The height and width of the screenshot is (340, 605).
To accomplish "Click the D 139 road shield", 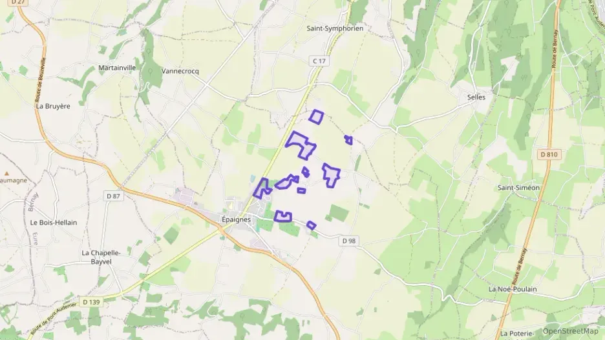I will (91, 302).
